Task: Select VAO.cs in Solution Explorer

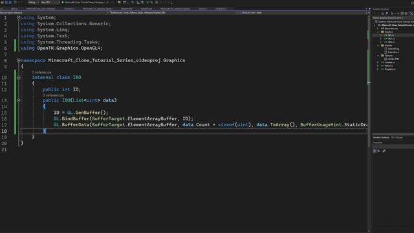Action: (391, 39)
